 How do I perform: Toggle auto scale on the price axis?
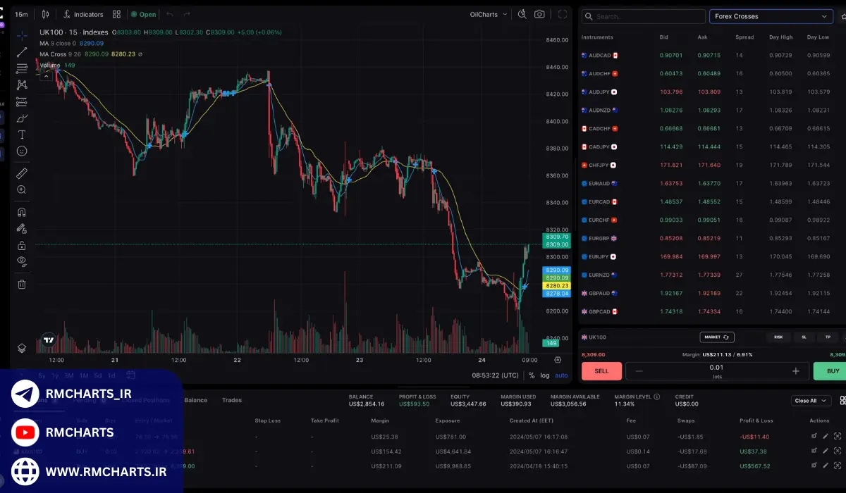(561, 375)
